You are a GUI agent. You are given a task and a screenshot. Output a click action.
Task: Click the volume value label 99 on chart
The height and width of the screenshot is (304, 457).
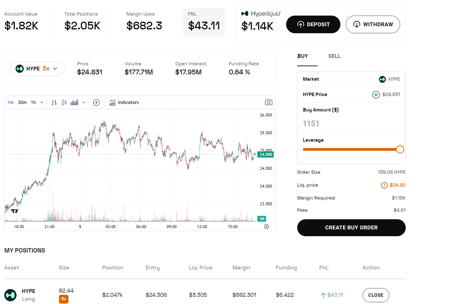coord(262,219)
